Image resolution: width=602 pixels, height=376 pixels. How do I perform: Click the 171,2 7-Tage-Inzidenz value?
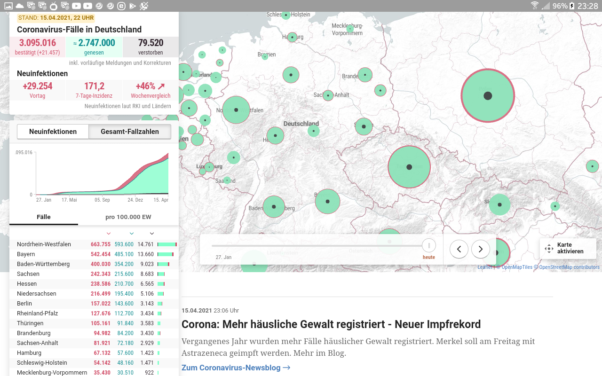click(x=94, y=86)
